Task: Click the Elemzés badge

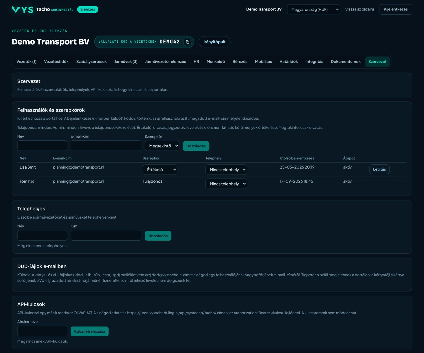Action: 88,9
